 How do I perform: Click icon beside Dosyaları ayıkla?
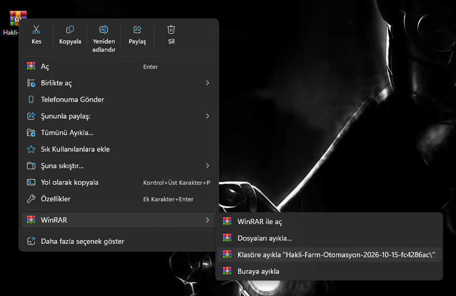(x=227, y=238)
